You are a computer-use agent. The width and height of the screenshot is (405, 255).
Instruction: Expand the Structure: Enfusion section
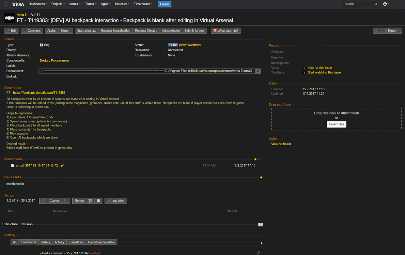[3, 224]
